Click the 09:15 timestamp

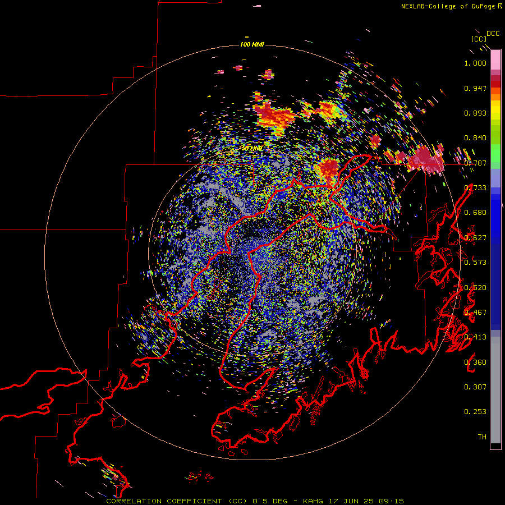point(391,501)
